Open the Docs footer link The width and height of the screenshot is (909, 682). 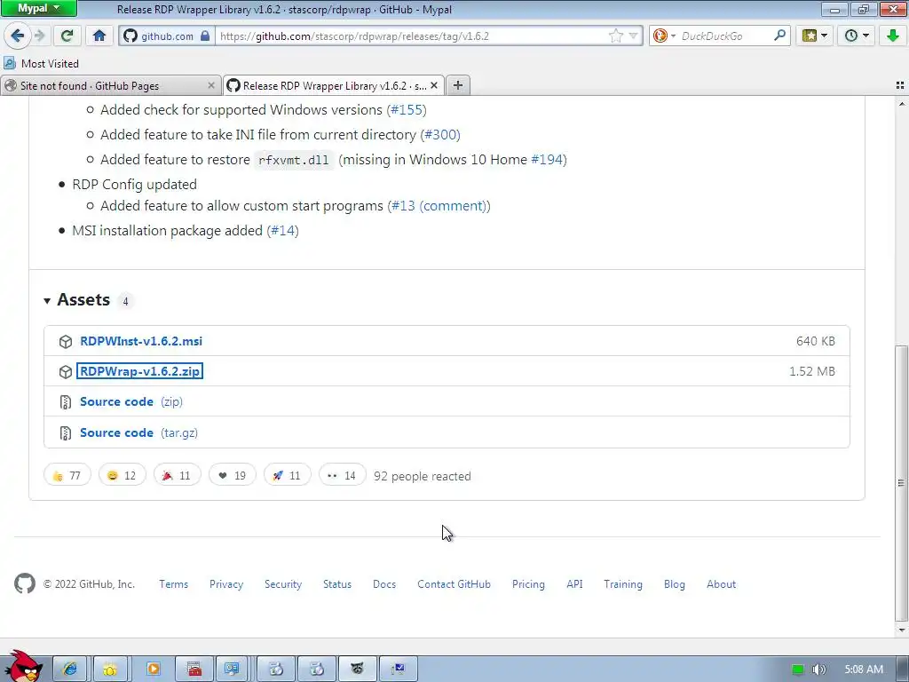[384, 584]
